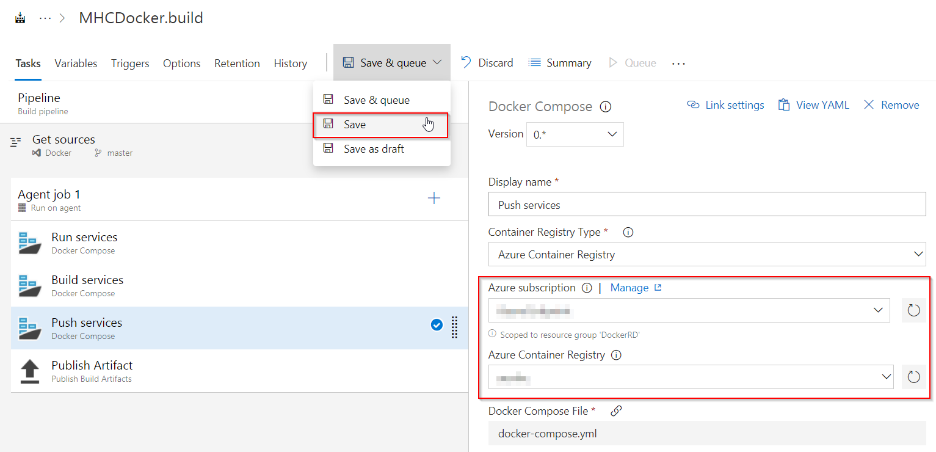The image size is (936, 452).
Task: Click the Run services Docker Compose icon
Action: [x=30, y=242]
